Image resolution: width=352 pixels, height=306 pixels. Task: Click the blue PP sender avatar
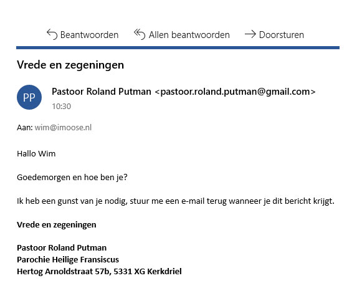tap(29, 97)
